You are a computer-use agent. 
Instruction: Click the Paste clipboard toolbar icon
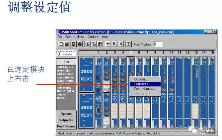point(100,44)
